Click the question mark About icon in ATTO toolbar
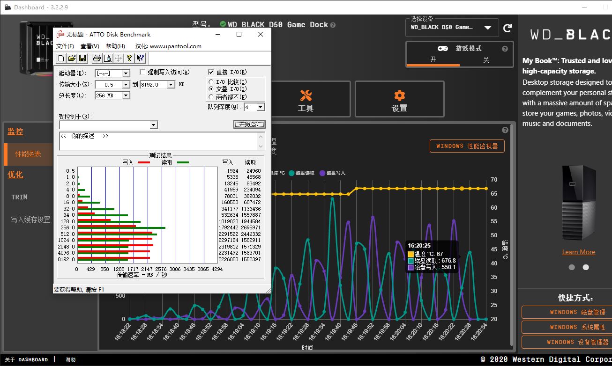The image size is (612, 366). click(x=129, y=58)
